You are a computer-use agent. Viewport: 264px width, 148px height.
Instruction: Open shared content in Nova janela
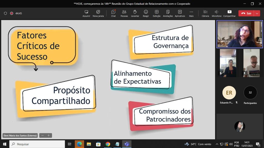point(98,13)
